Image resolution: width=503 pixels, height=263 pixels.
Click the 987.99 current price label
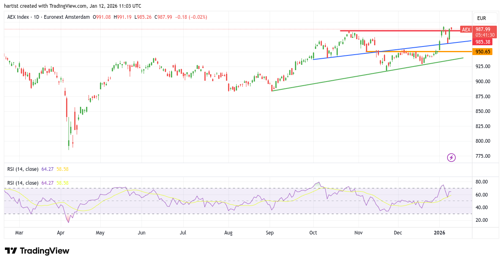click(x=485, y=29)
